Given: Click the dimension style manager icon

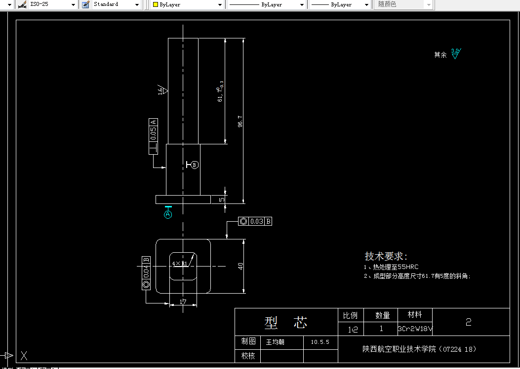Looking at the screenshot, I should click(22, 4).
